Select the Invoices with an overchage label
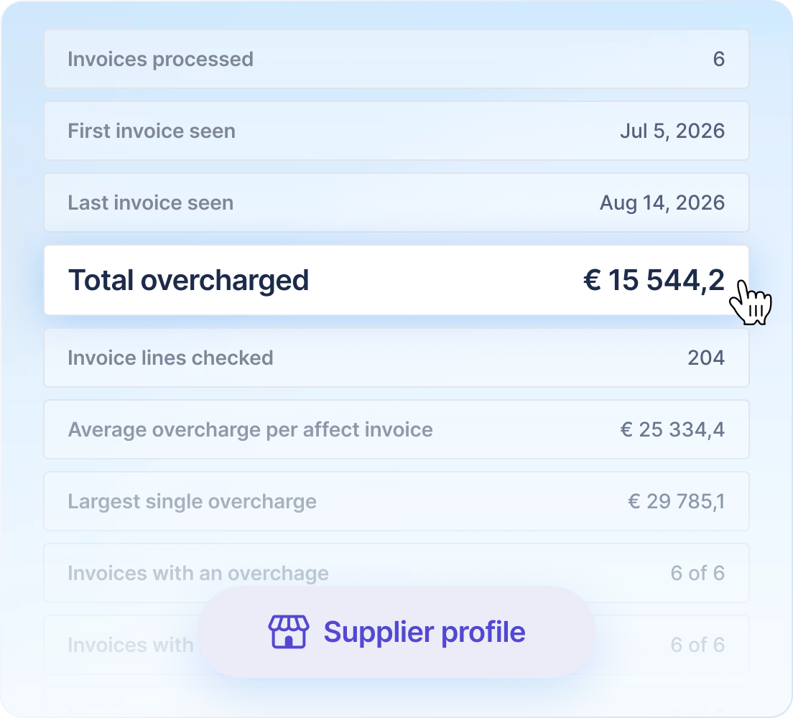 click(198, 574)
